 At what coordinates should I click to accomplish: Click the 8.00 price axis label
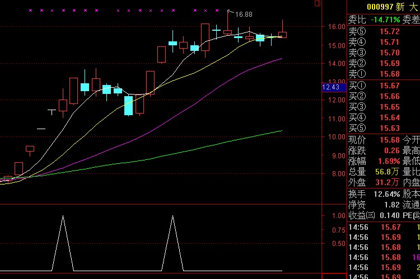(x=339, y=174)
